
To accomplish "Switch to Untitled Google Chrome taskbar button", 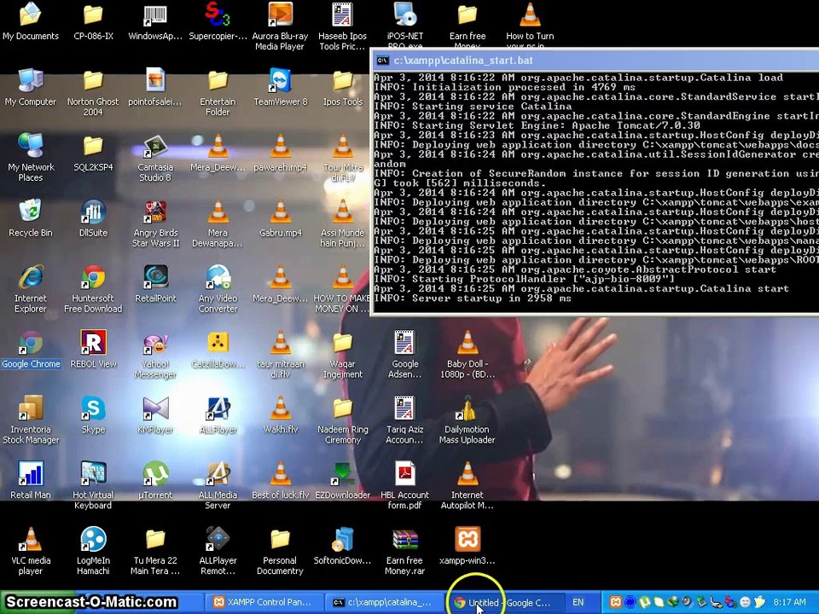I will [x=503, y=603].
